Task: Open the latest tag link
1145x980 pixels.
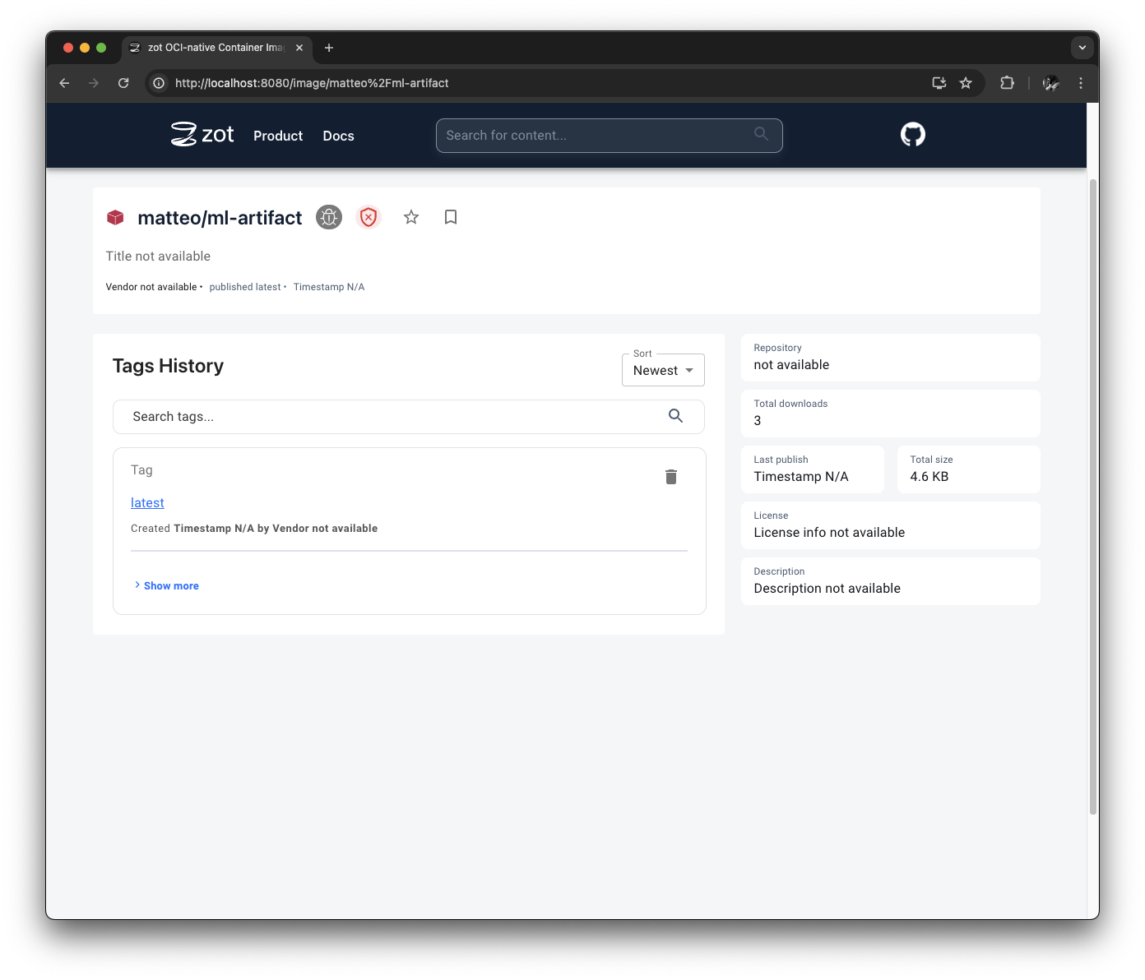Action: pyautogui.click(x=147, y=503)
